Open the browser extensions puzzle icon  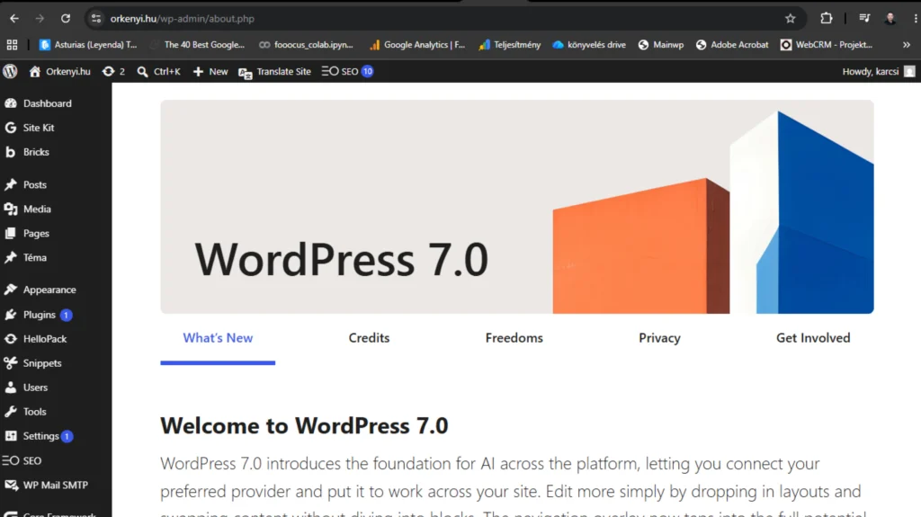pos(826,19)
